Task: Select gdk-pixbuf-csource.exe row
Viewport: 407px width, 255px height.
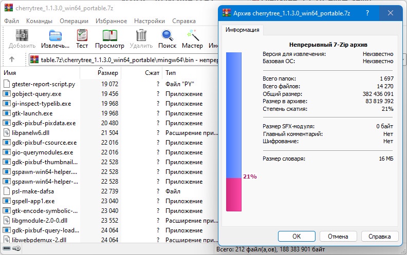Action: pyautogui.click(x=109, y=143)
